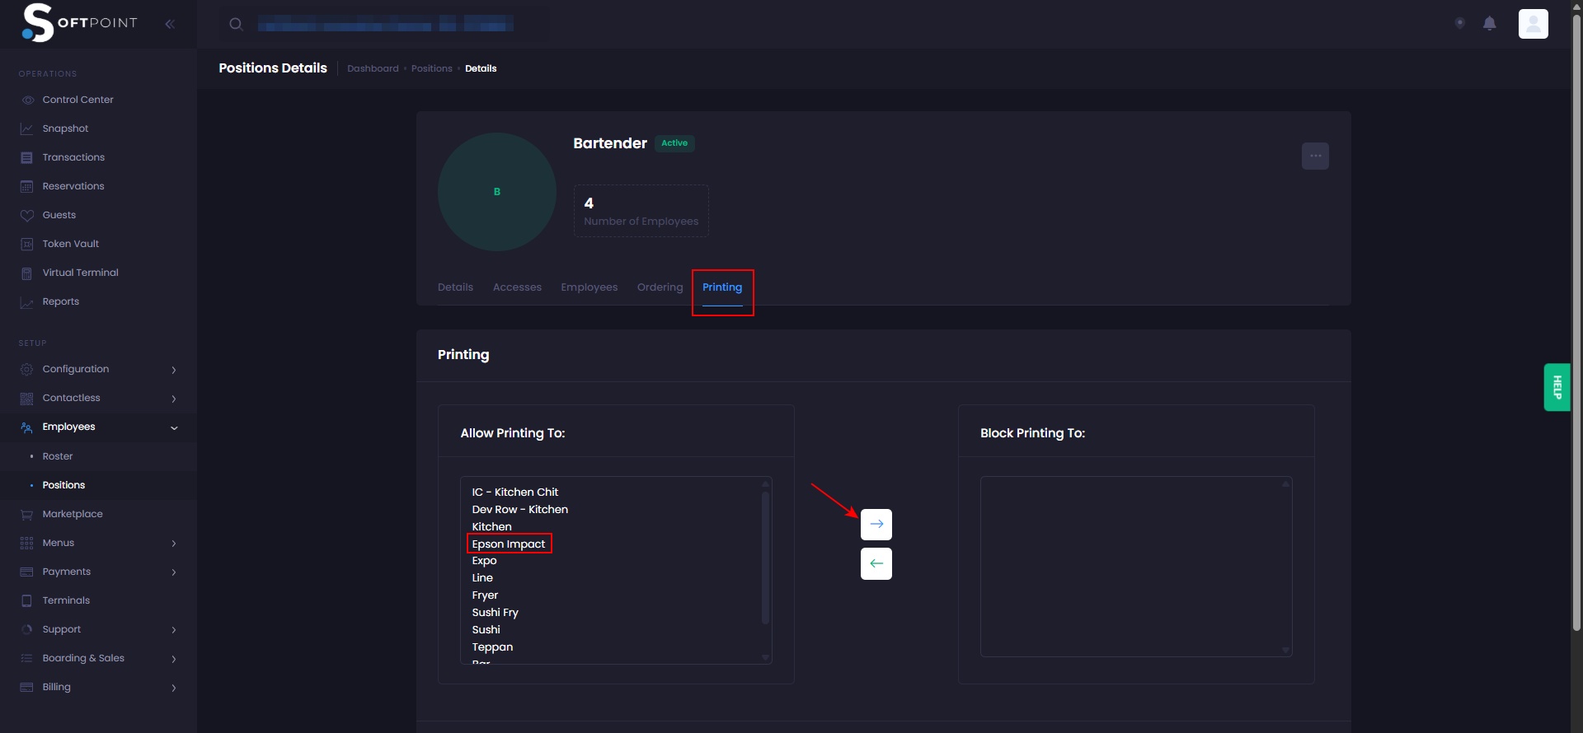The width and height of the screenshot is (1583, 733).
Task: Click the Allow Printing list scrollbar
Action: (x=765, y=560)
